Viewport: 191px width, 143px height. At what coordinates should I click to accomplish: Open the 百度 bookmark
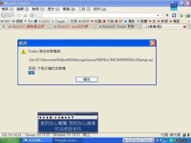click(x=72, y=21)
